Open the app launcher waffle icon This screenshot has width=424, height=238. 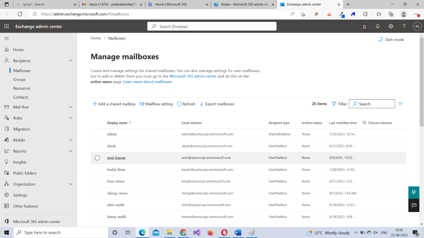pyautogui.click(x=7, y=26)
